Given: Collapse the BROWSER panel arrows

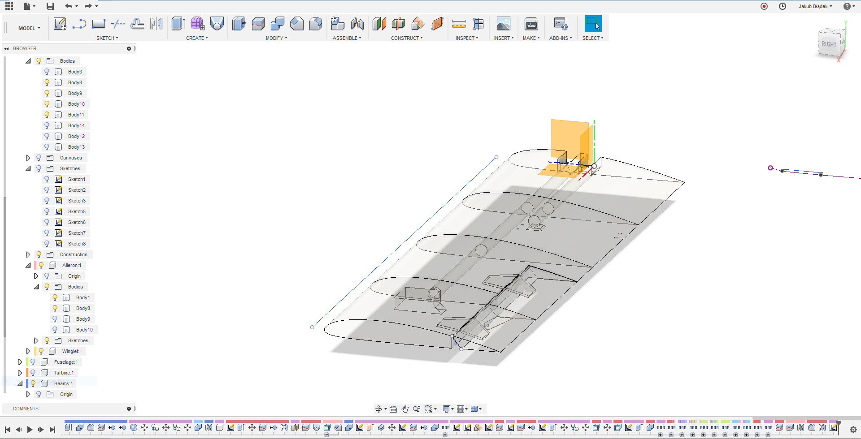Looking at the screenshot, I should [7, 48].
